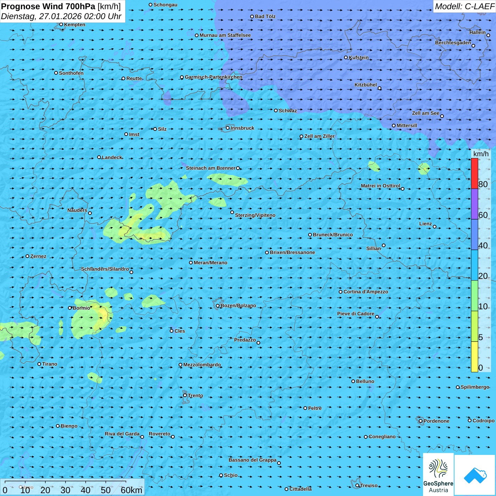Click the Mezzolombardo label

(202, 365)
